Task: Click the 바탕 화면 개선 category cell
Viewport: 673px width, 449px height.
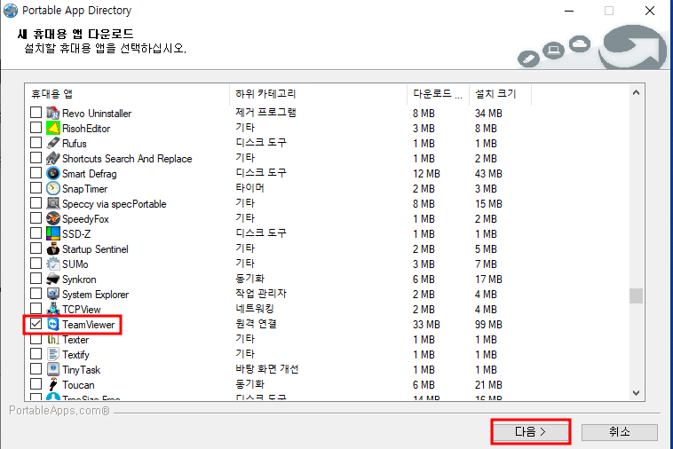Action: click(x=267, y=369)
